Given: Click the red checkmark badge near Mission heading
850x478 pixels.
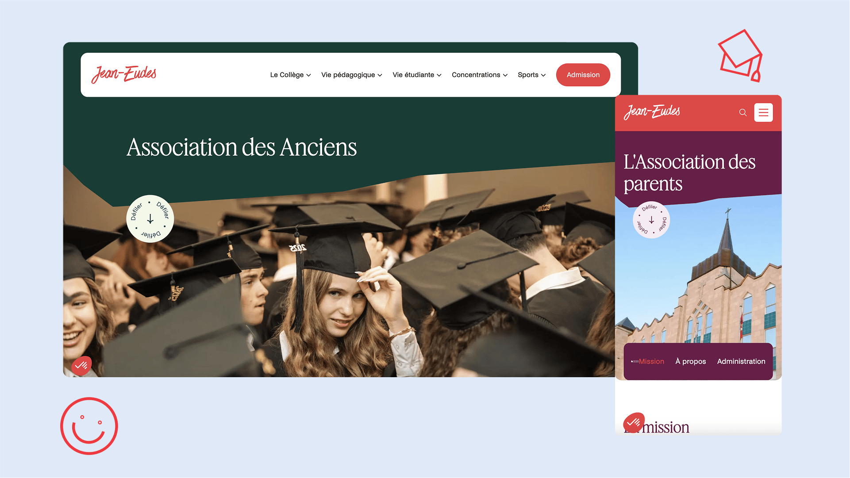Looking at the screenshot, I should click(x=634, y=423).
